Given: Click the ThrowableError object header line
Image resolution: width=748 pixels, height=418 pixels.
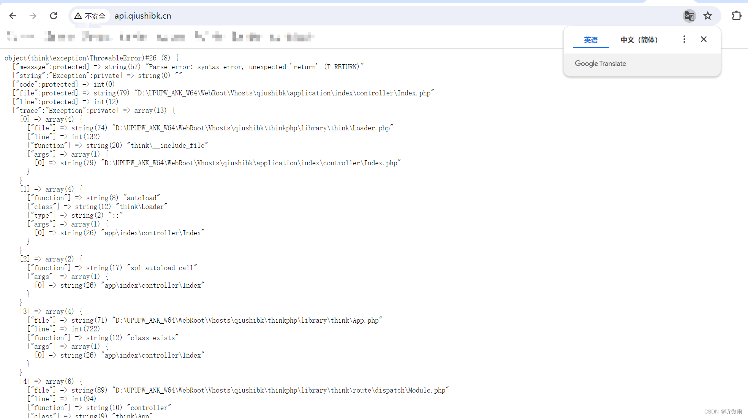Looking at the screenshot, I should click(91, 58).
